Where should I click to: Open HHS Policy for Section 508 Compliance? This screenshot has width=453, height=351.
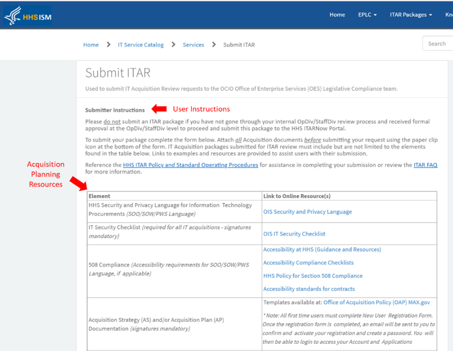[x=313, y=276]
